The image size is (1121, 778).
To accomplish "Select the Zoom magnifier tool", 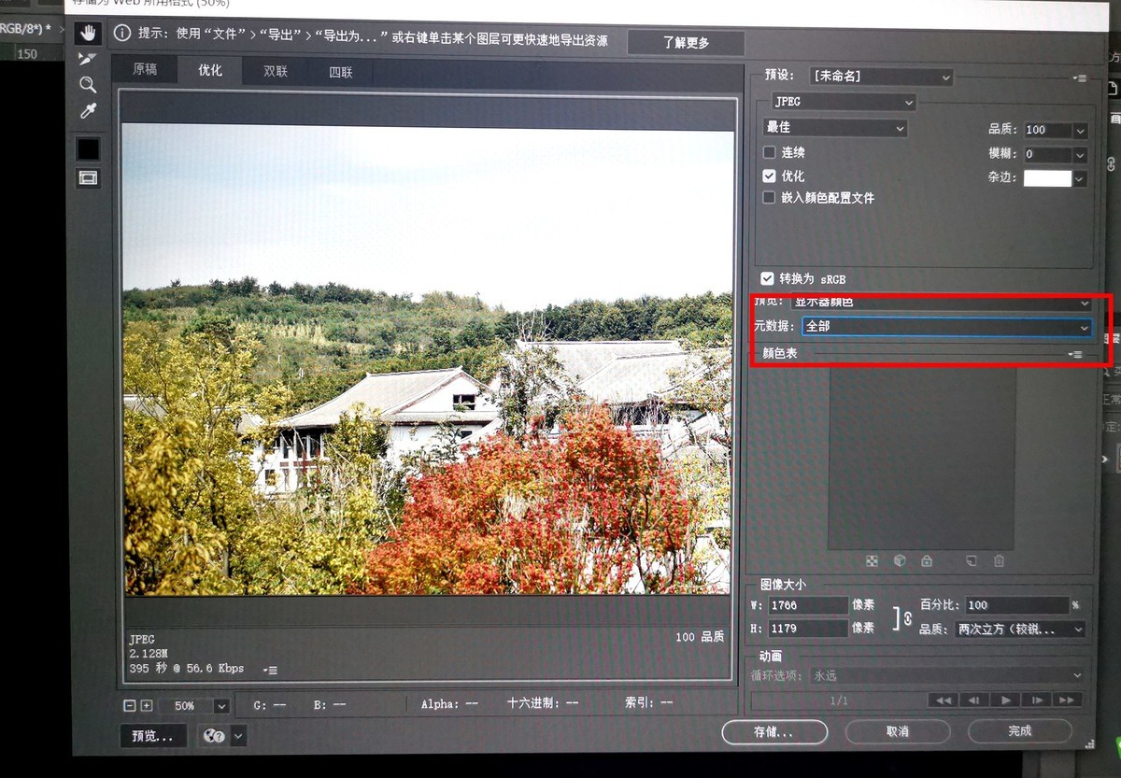I will pos(88,85).
